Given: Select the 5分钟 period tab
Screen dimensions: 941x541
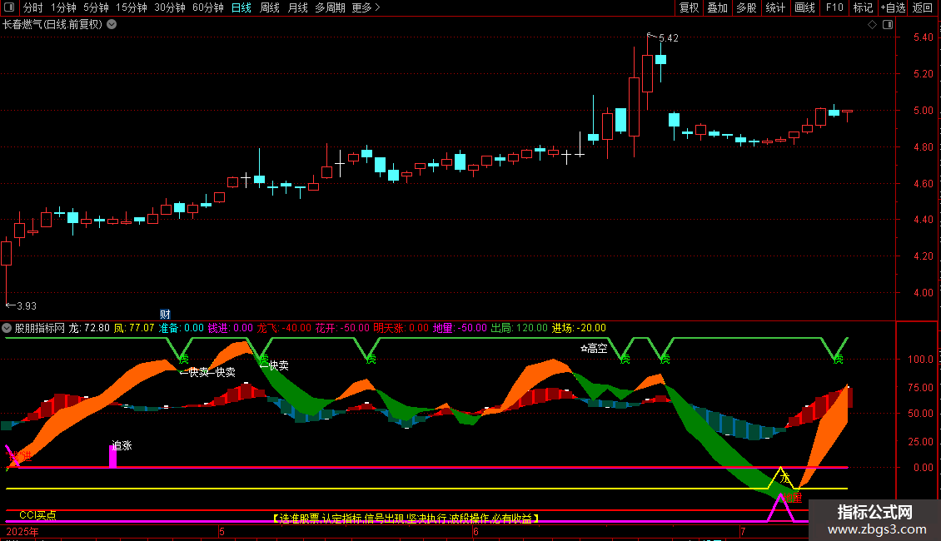Looking at the screenshot, I should [96, 7].
